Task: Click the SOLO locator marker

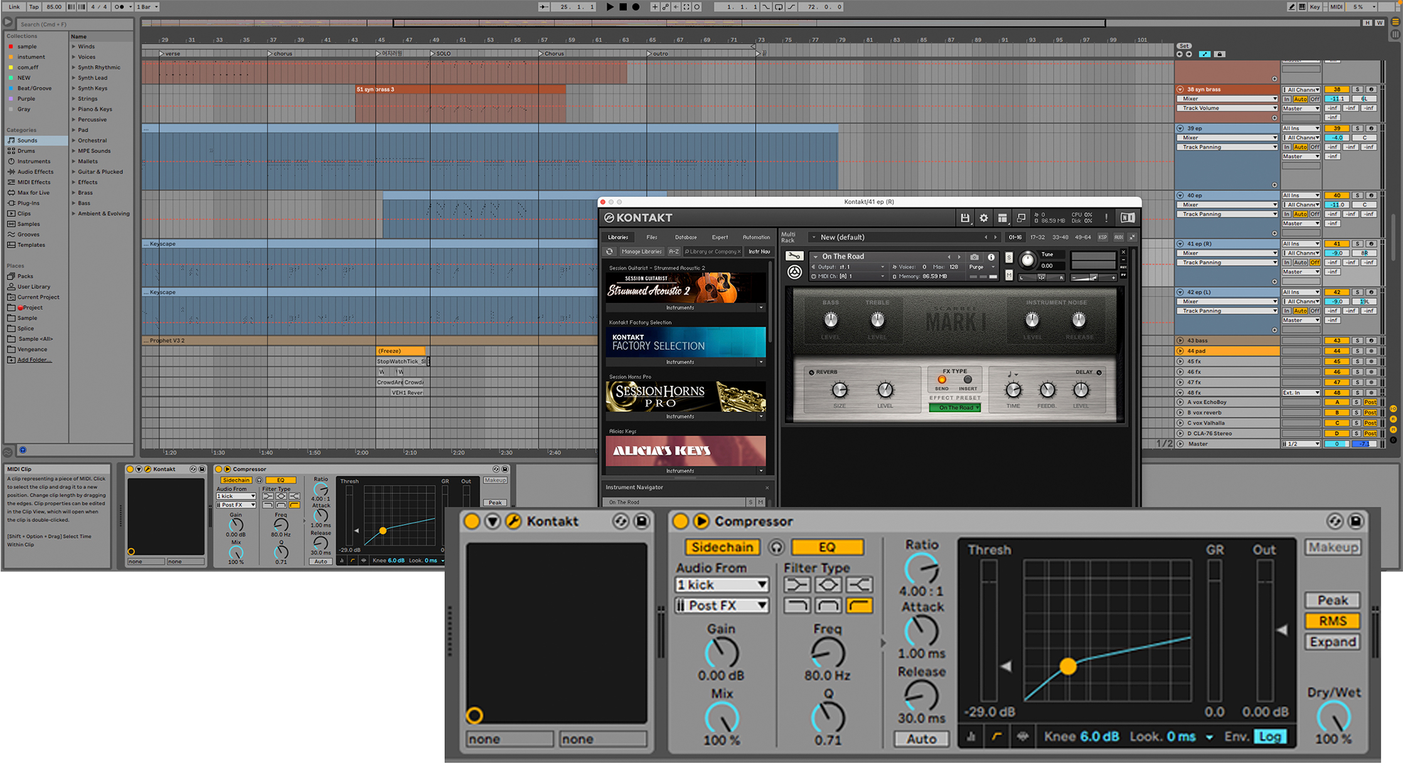Action: [439, 53]
